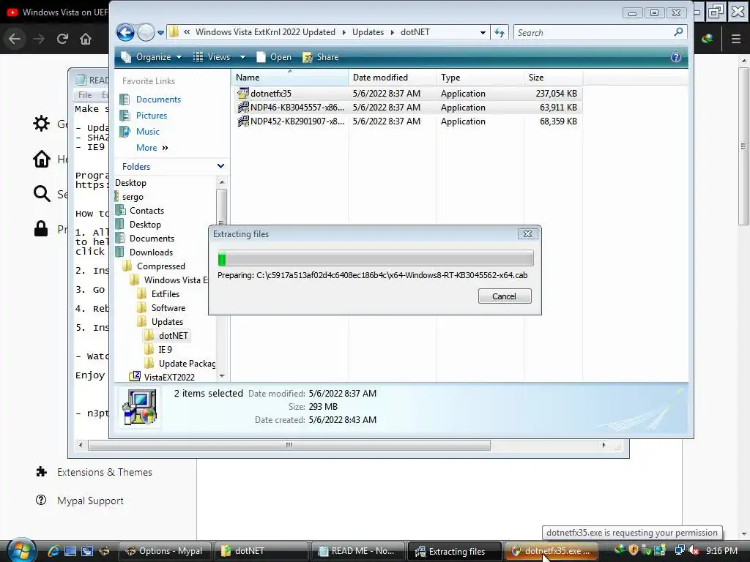Click Notepad horizontal scrollbar thumb
Image resolution: width=750 pixels, height=562 pixels.
(x=289, y=446)
